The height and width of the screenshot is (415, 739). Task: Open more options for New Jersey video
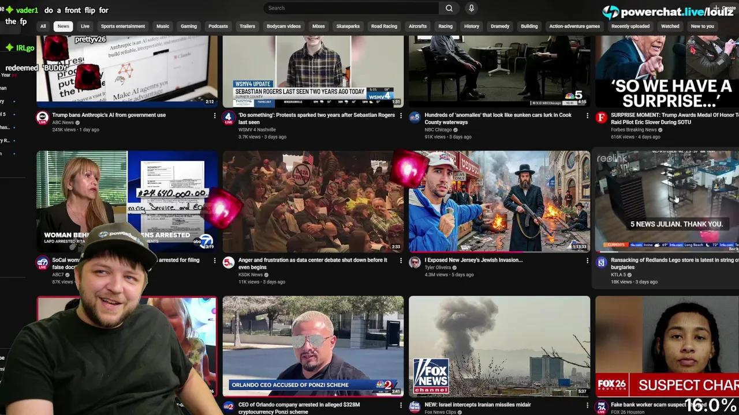point(587,261)
